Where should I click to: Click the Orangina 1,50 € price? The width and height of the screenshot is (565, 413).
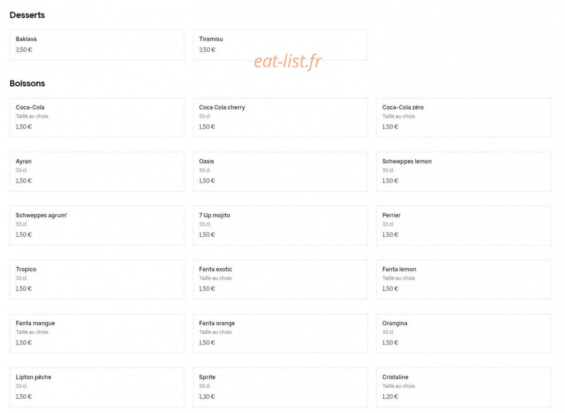390,342
